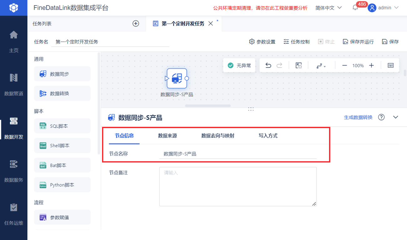Image resolution: width=407 pixels, height=240 pixels.
Task: Redo the canvas action
Action: [279, 65]
